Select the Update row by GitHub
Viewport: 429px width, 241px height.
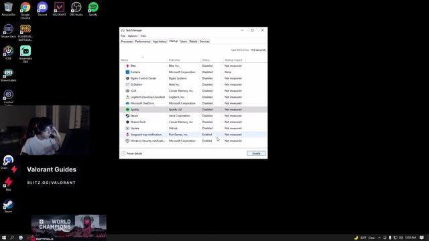tap(194, 129)
